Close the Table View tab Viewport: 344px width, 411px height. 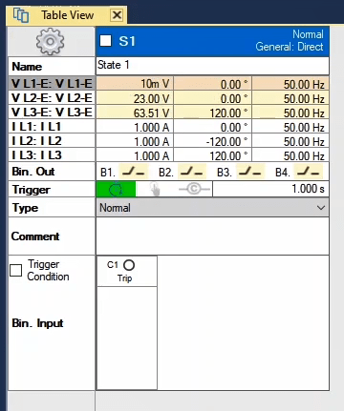pos(117,15)
